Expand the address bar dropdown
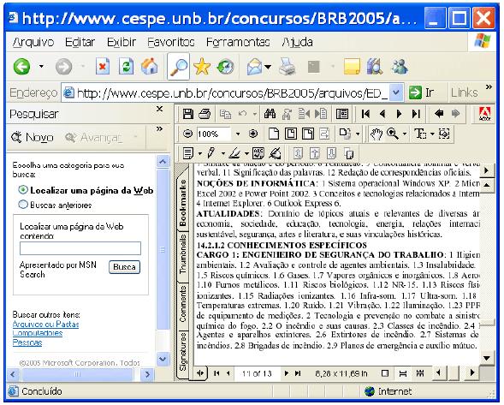The height and width of the screenshot is (405, 504). 396,93
